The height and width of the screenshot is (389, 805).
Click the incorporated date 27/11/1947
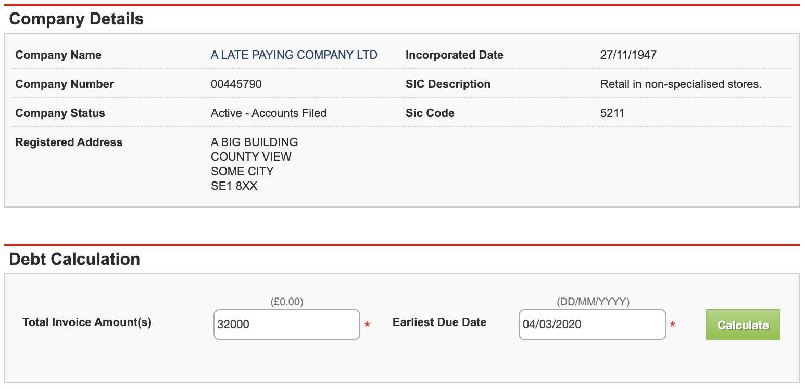coord(628,55)
